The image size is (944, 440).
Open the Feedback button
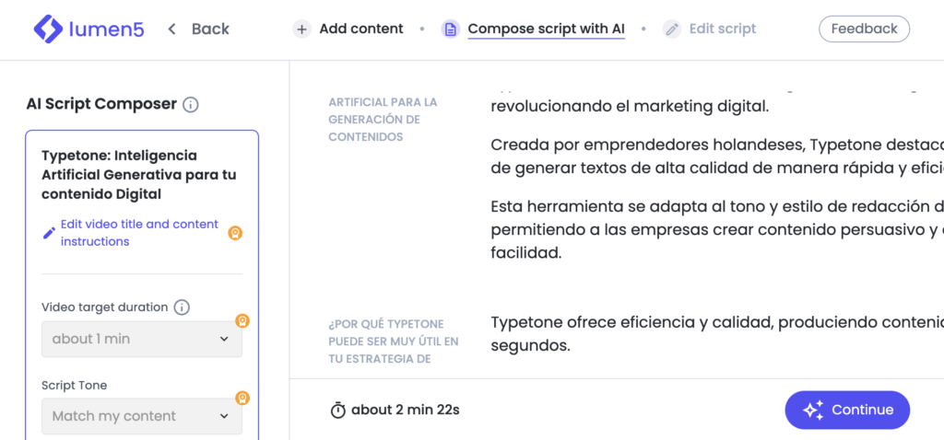coord(864,29)
